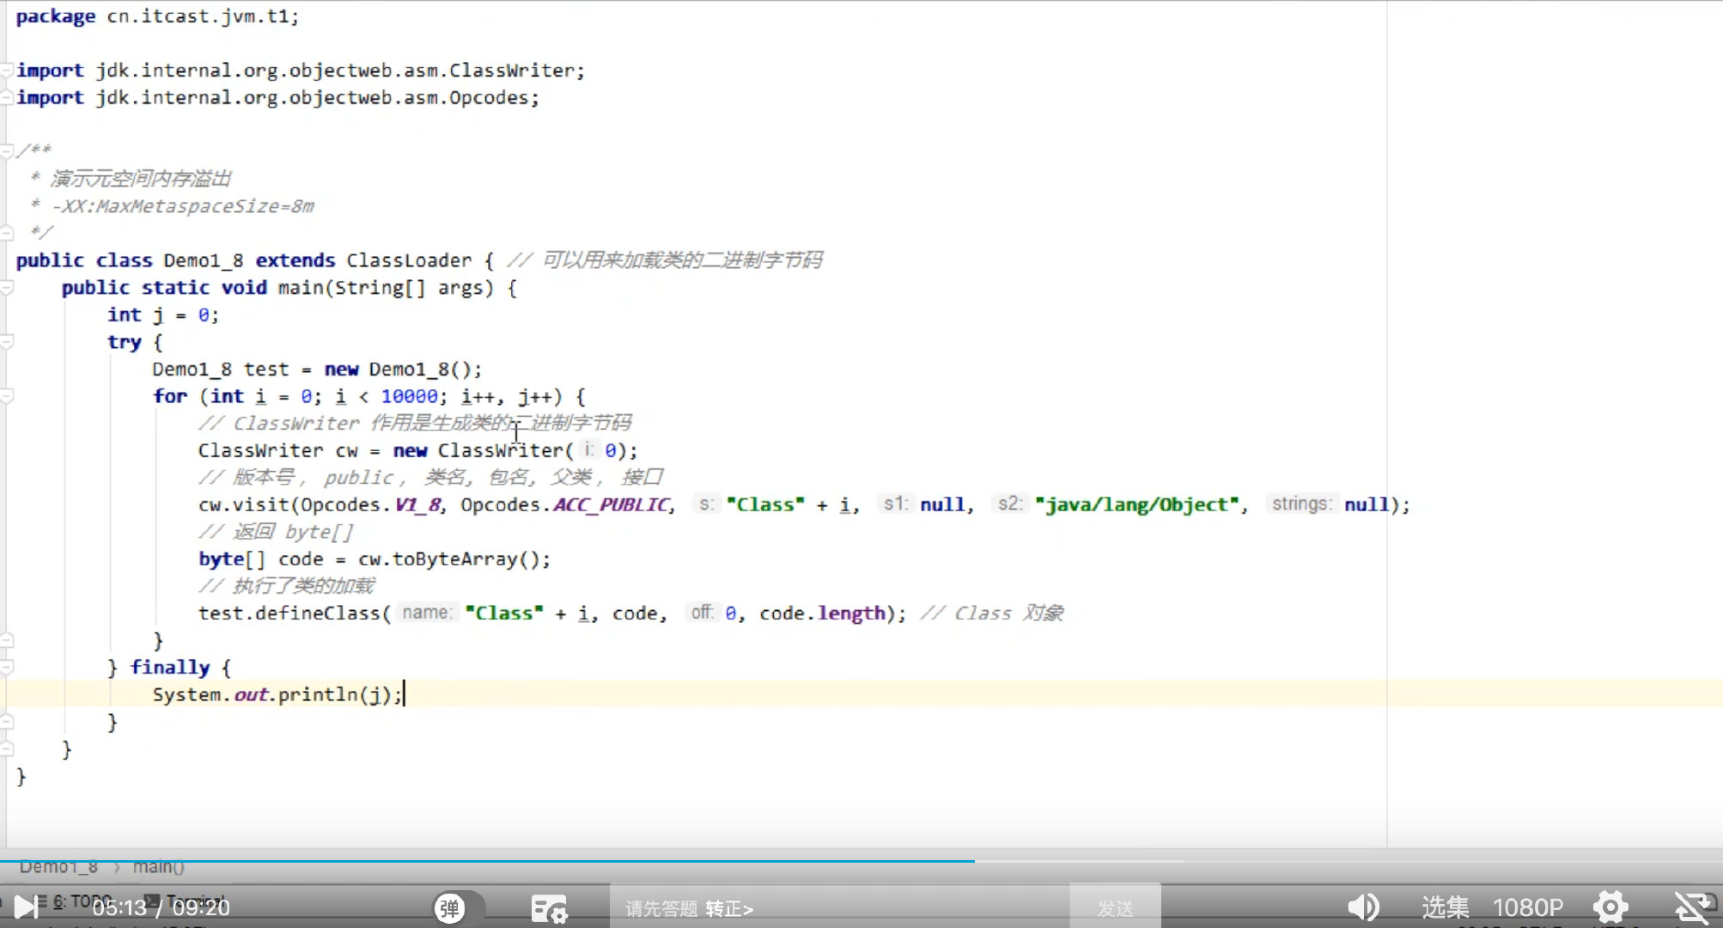The image size is (1723, 928).
Task: Seek on the video progress bar
Action: tap(859, 860)
